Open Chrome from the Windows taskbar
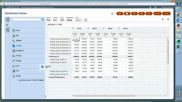 pos(179,15)
